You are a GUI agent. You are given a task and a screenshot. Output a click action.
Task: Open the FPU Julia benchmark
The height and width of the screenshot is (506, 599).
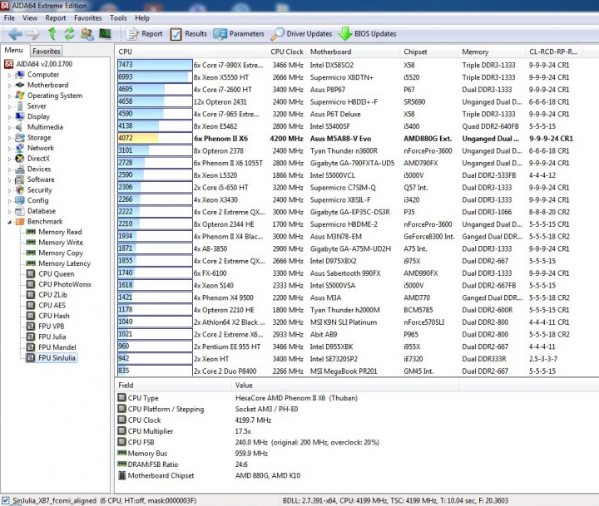pyautogui.click(x=52, y=337)
